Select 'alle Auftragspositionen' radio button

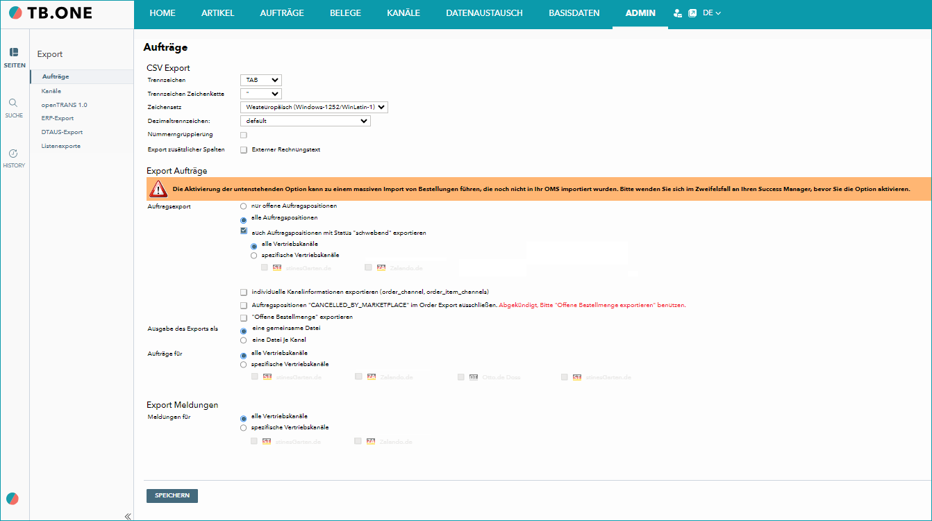tap(243, 220)
